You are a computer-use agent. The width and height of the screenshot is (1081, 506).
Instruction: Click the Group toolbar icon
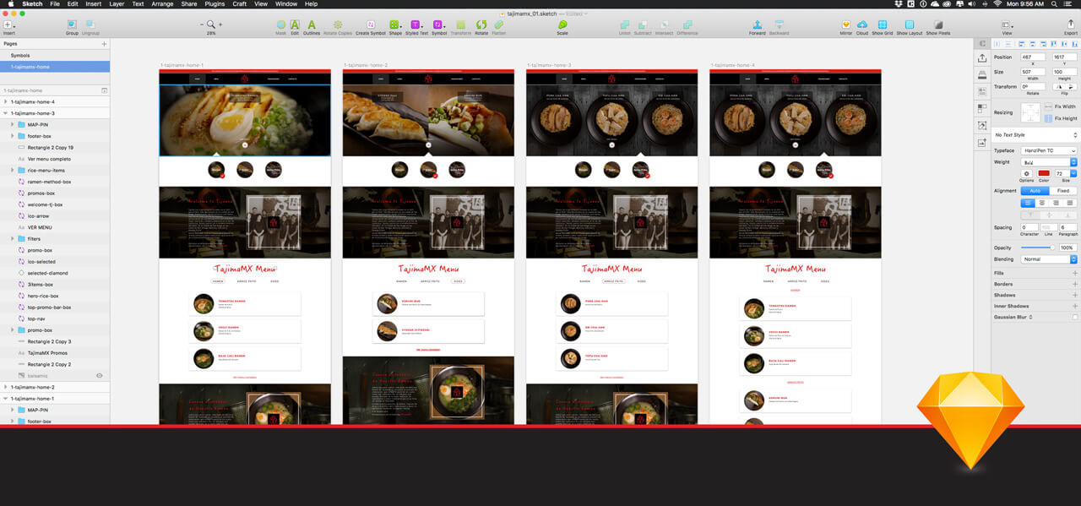(x=72, y=25)
